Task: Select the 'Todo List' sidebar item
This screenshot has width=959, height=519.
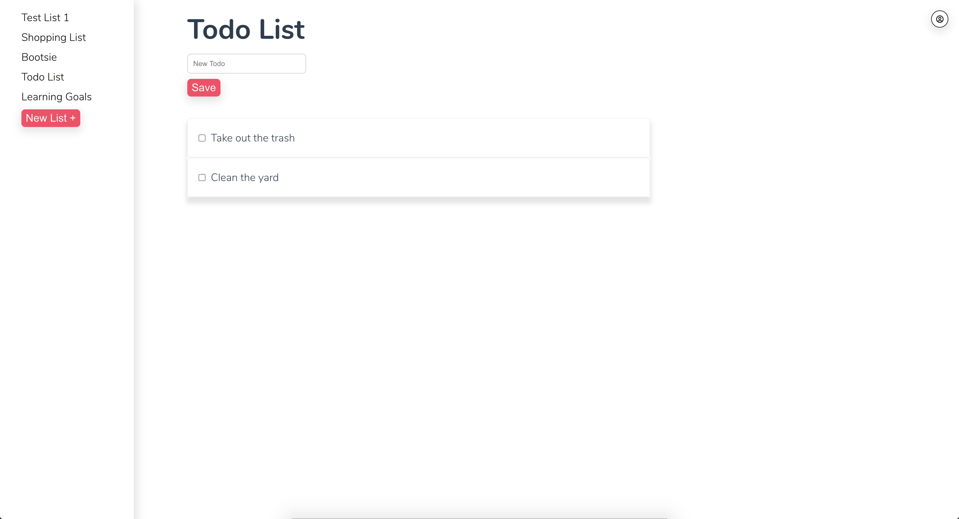Action: click(43, 77)
